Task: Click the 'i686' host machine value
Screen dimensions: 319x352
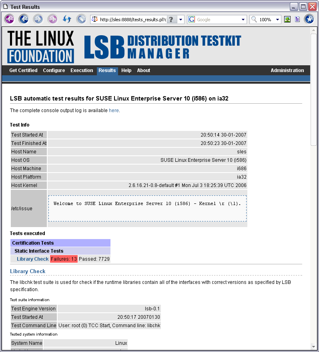Action: (242, 169)
